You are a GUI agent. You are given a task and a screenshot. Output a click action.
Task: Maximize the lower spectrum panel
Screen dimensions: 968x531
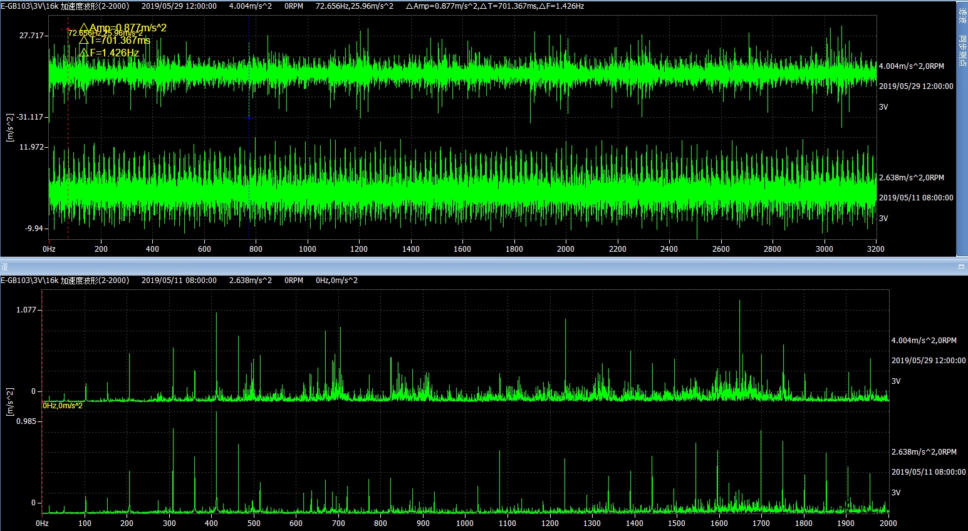point(961,267)
